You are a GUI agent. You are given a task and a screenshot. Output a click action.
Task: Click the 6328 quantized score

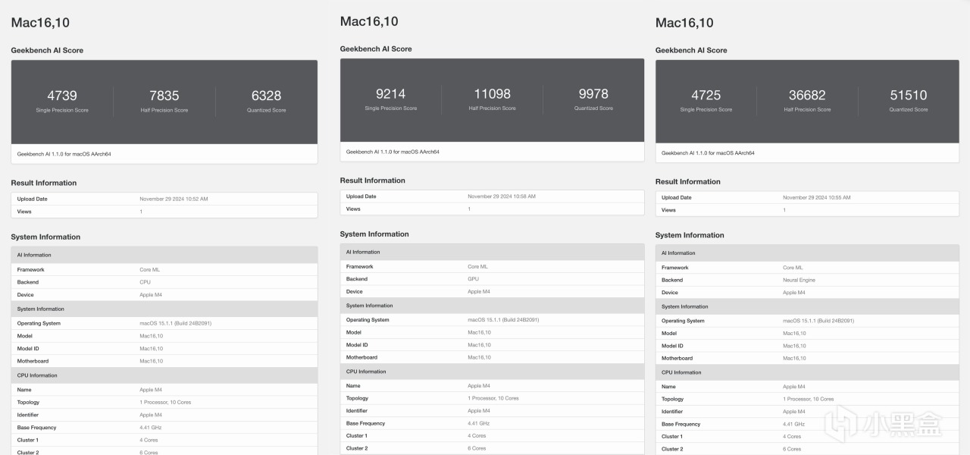266,96
